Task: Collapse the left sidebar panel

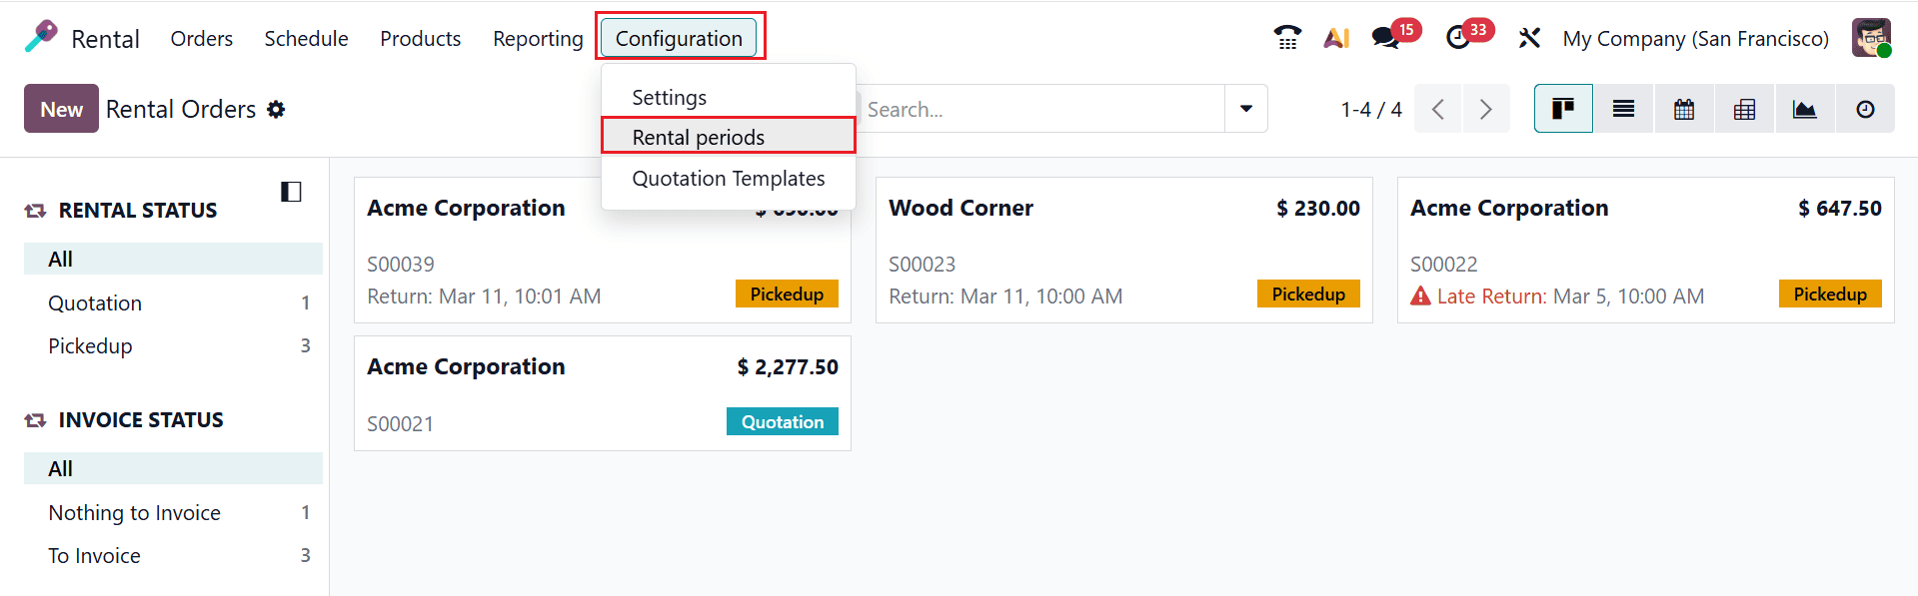Action: [x=291, y=191]
